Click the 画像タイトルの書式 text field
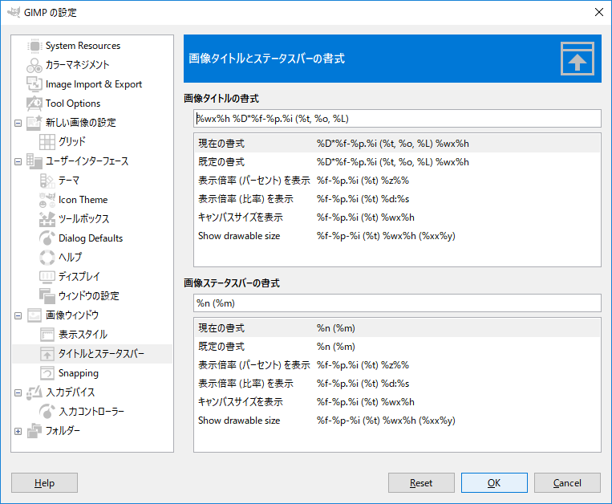 point(397,118)
